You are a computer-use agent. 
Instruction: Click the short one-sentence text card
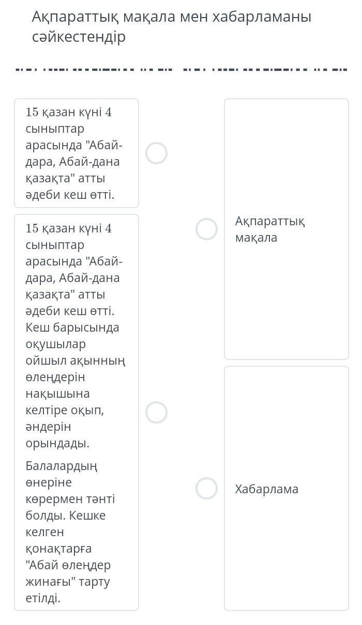77,153
